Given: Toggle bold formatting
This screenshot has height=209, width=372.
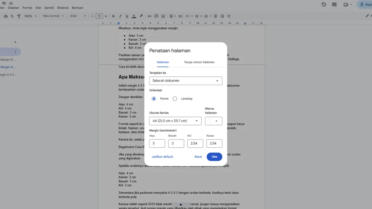Looking at the screenshot, I should 113,16.
